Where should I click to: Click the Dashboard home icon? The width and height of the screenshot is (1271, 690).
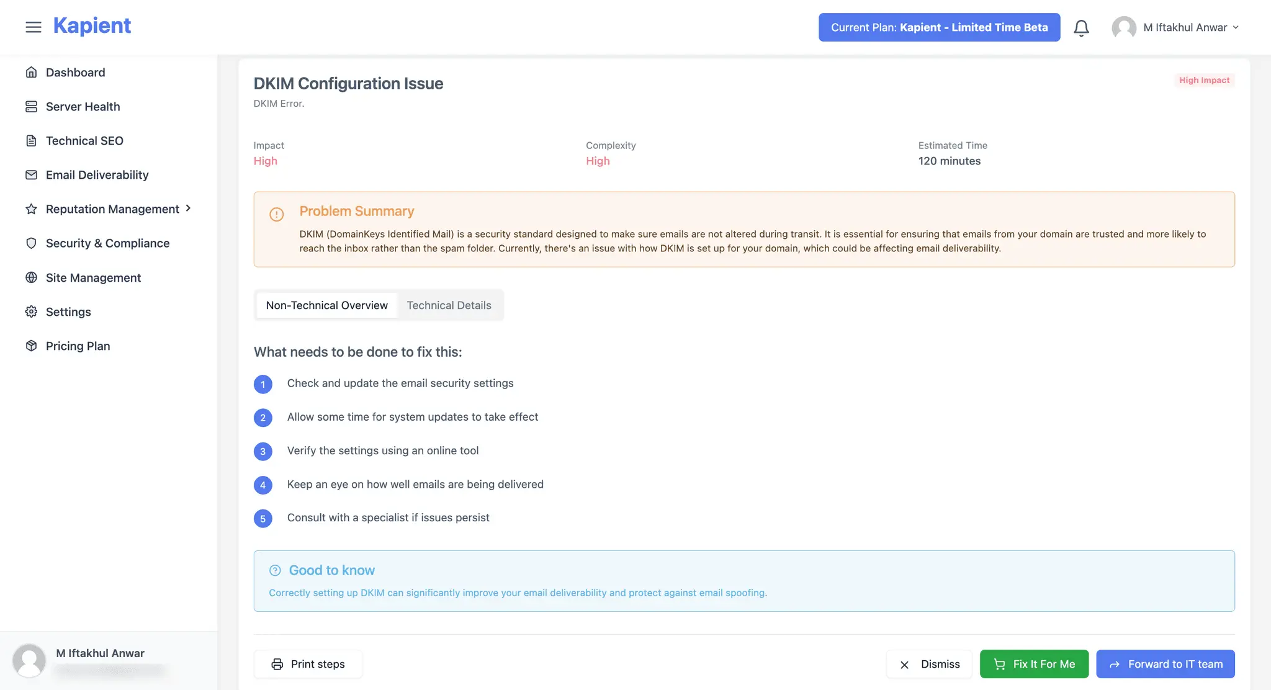(31, 72)
